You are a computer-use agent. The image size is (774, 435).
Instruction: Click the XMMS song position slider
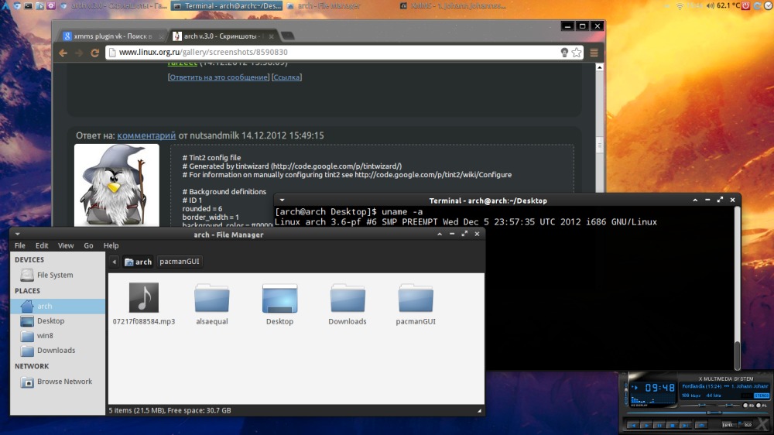[x=697, y=413]
